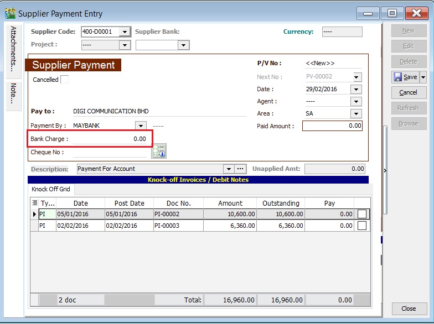Switch to Knock Off Grid tab

(x=51, y=189)
